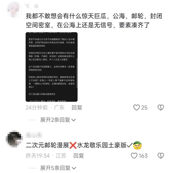
Task: Like the first comment with 25 likes
Action: click(x=137, y=108)
